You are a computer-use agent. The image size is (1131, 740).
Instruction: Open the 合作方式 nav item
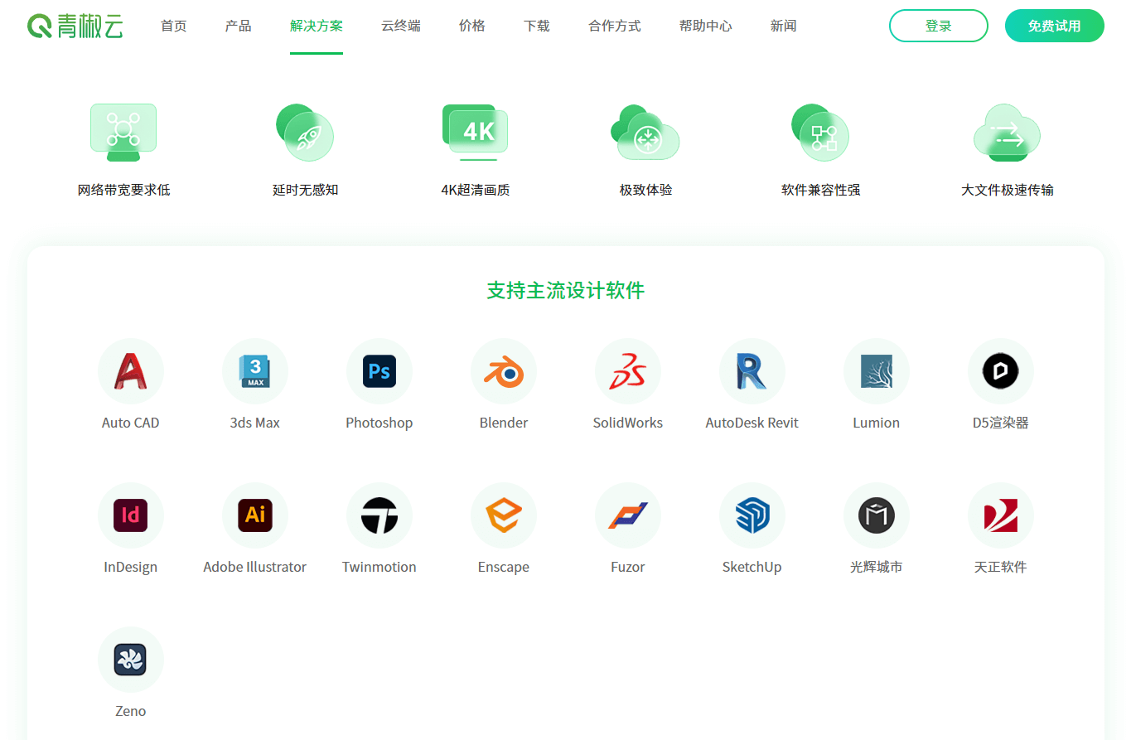click(615, 26)
